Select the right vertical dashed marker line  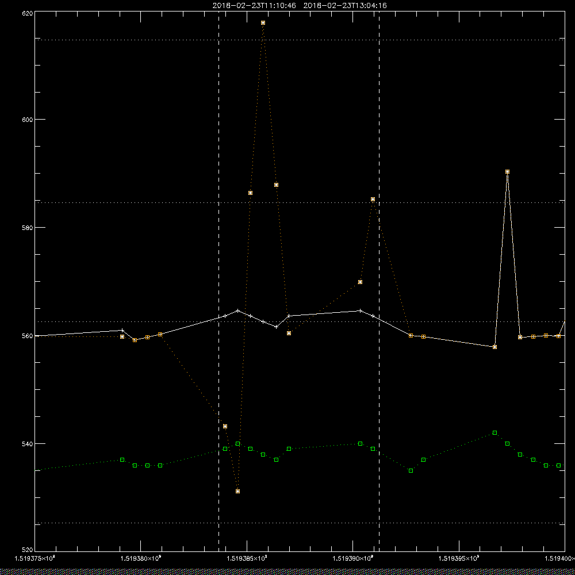(x=379, y=281)
